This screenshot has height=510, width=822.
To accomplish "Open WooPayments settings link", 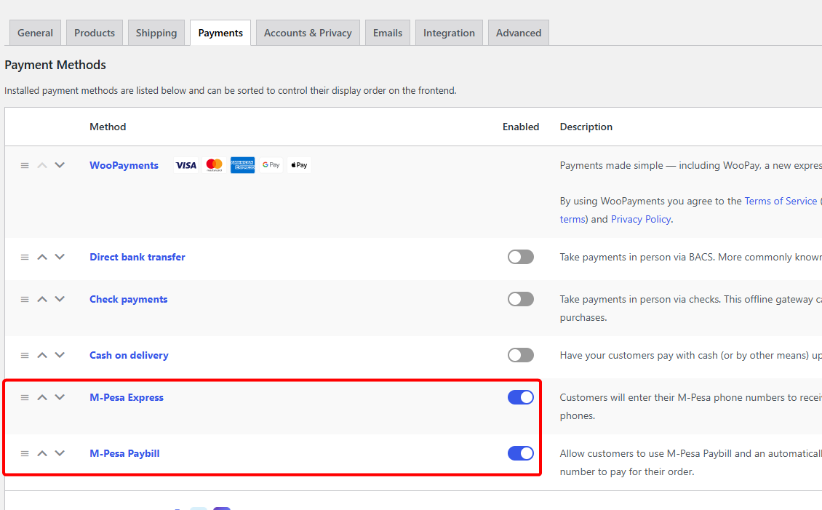I will [124, 165].
